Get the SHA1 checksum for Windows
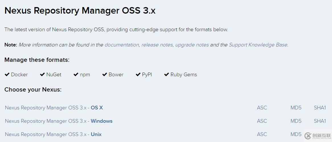332x142 pixels. (320, 121)
